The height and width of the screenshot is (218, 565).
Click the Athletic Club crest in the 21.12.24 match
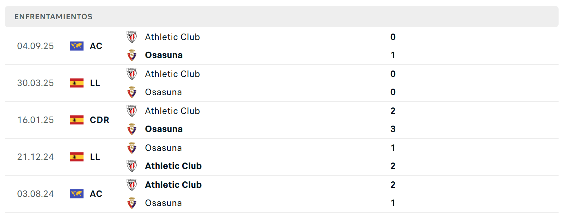[x=132, y=166]
